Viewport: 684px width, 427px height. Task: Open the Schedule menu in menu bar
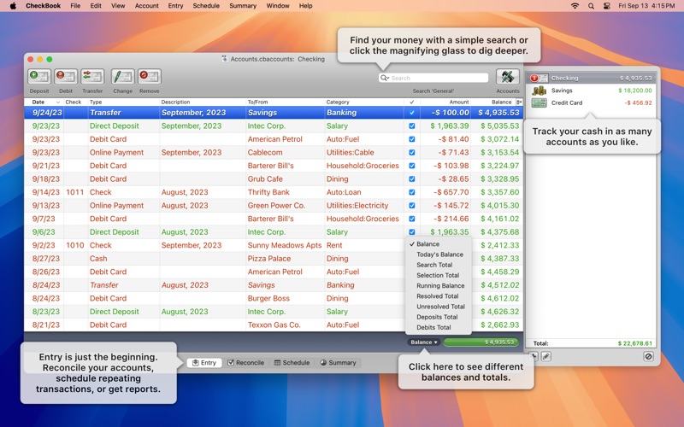pos(206,6)
